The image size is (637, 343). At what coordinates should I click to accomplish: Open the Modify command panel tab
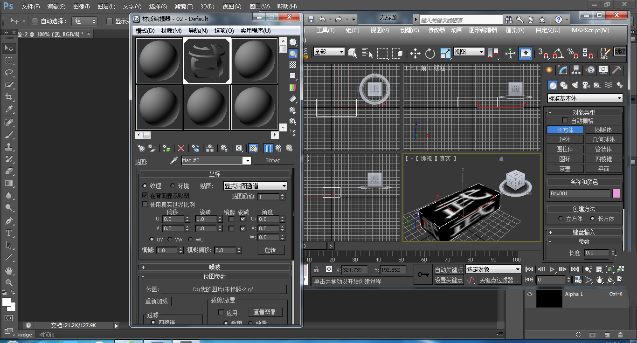pos(563,70)
